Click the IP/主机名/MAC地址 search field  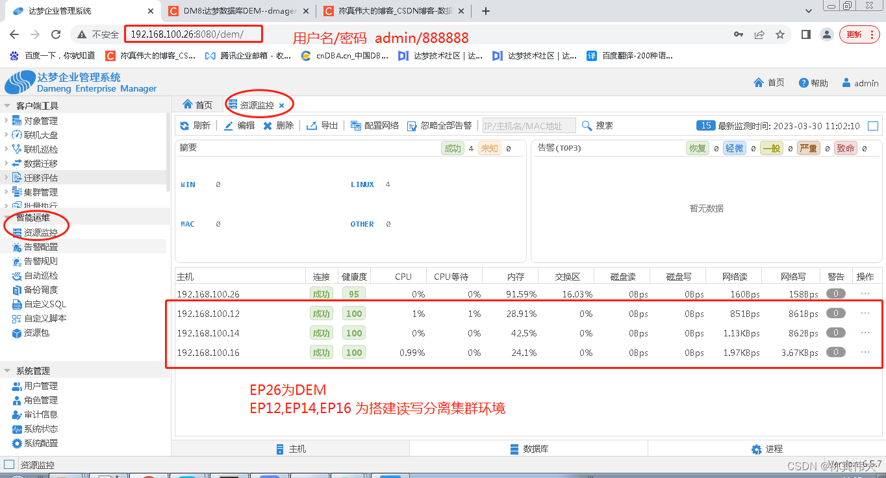(x=529, y=126)
